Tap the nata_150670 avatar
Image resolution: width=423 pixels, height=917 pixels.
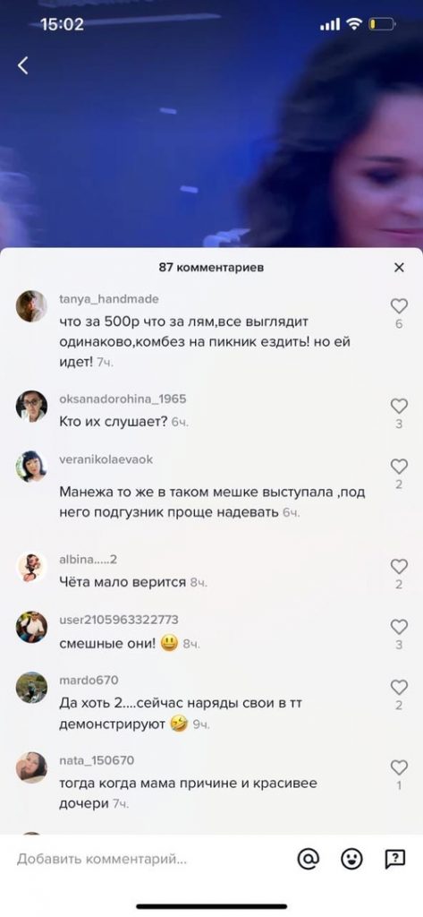31,767
